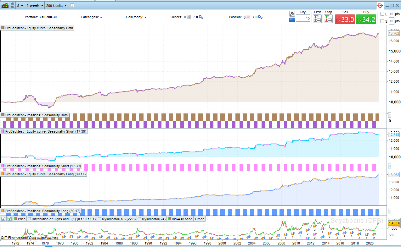
Task: Click the 2020 year label on time axis
Action: (370, 243)
